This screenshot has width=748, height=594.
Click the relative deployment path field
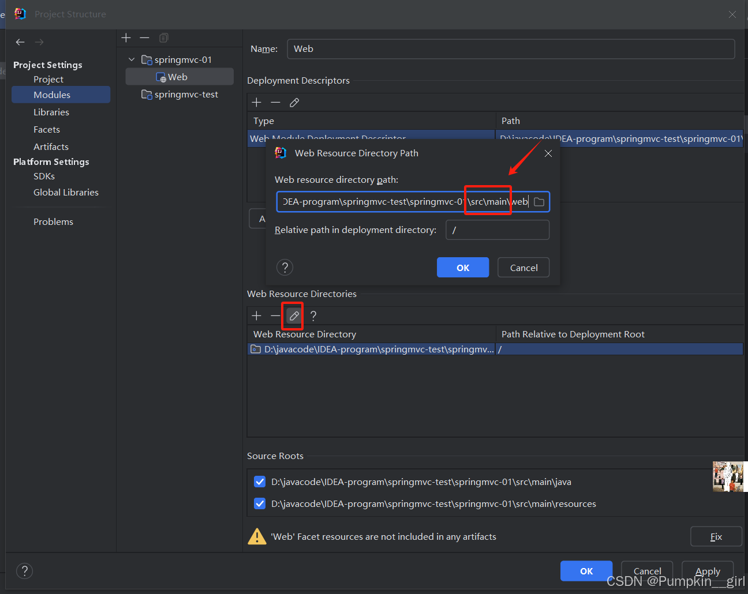[497, 230]
